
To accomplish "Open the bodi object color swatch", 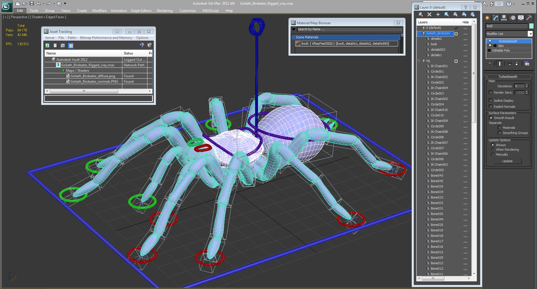I will [531, 26].
